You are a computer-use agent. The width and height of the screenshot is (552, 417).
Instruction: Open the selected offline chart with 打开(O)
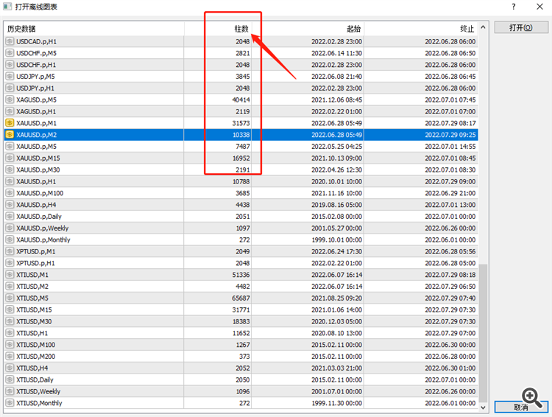click(521, 27)
